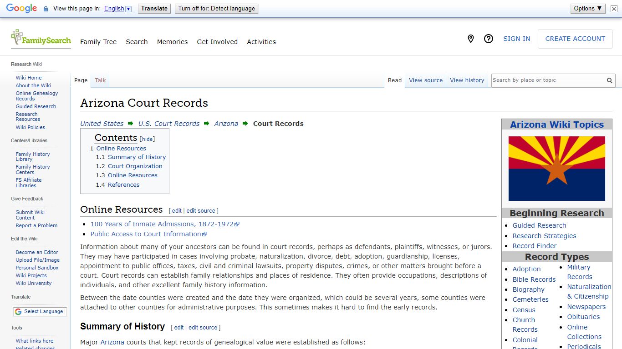This screenshot has width=622, height=349.
Task: Open Record Finder link
Action: [x=535, y=246]
